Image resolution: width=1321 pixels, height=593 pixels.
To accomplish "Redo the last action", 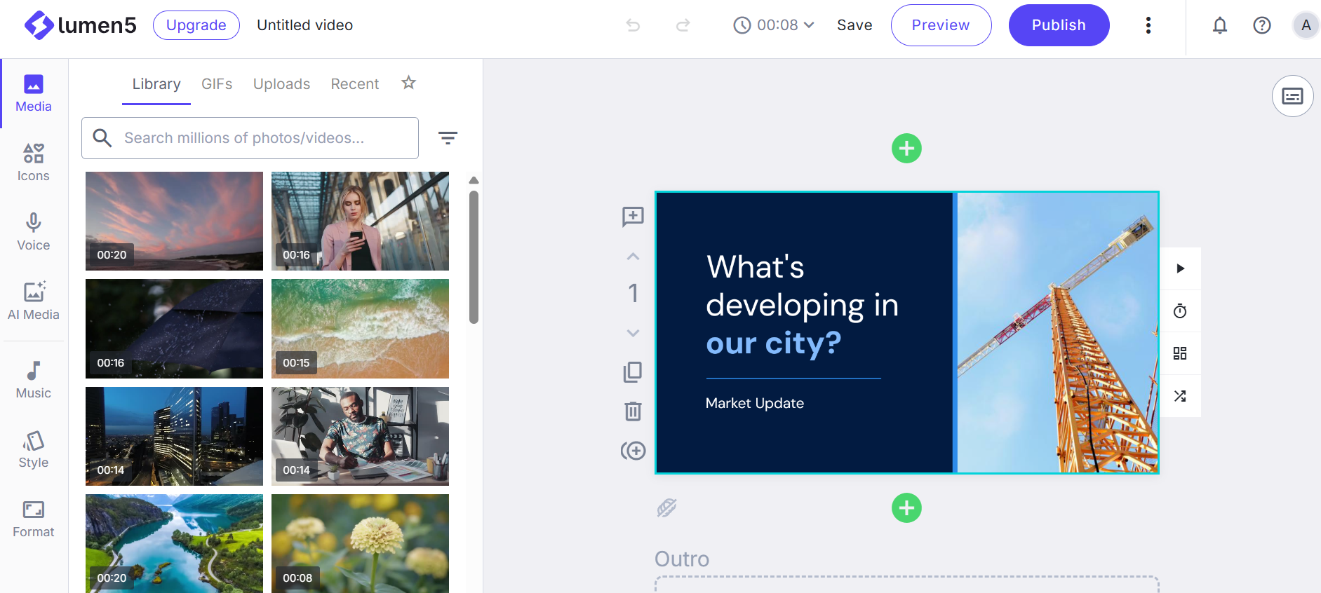I will (683, 25).
